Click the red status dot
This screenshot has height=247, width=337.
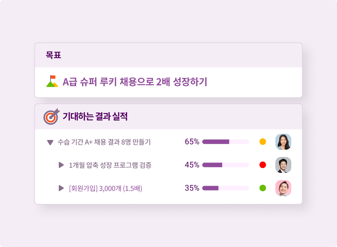pyautogui.click(x=262, y=165)
